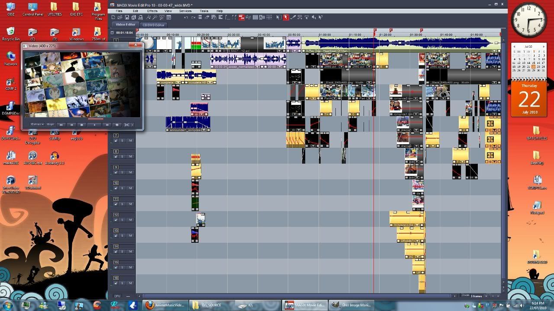Click the Undo arrow icon
The height and width of the screenshot is (311, 554).
point(186,17)
